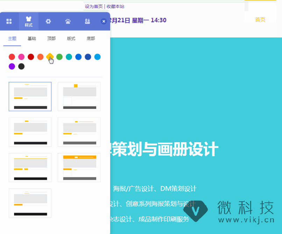The image size is (282, 234).
Task: Switch to the 基础 tab
Action: 32,39
